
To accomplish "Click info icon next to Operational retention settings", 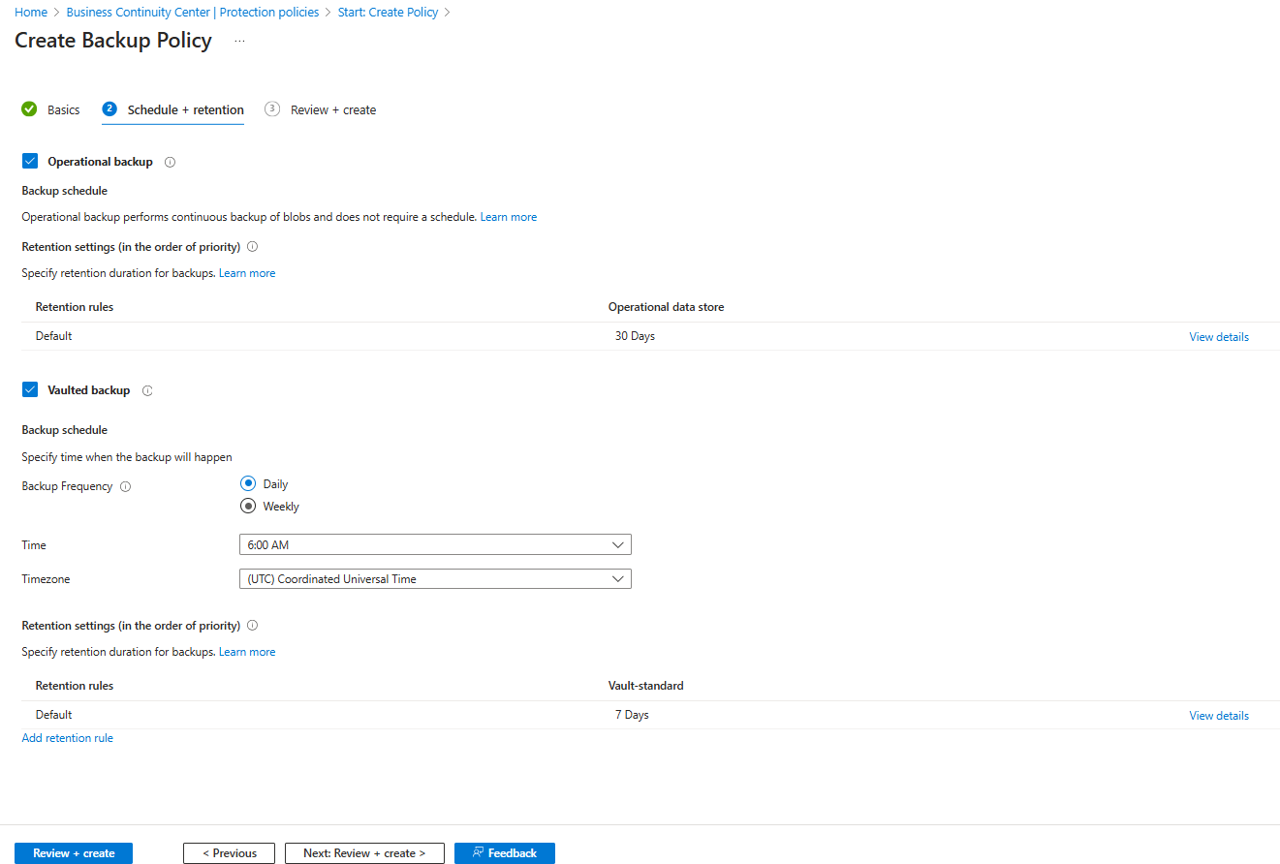I will pos(253,247).
